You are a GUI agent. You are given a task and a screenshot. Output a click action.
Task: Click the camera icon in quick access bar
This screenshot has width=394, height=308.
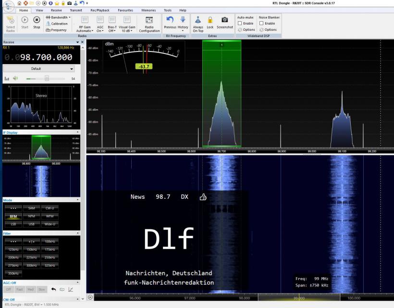pos(69,3)
